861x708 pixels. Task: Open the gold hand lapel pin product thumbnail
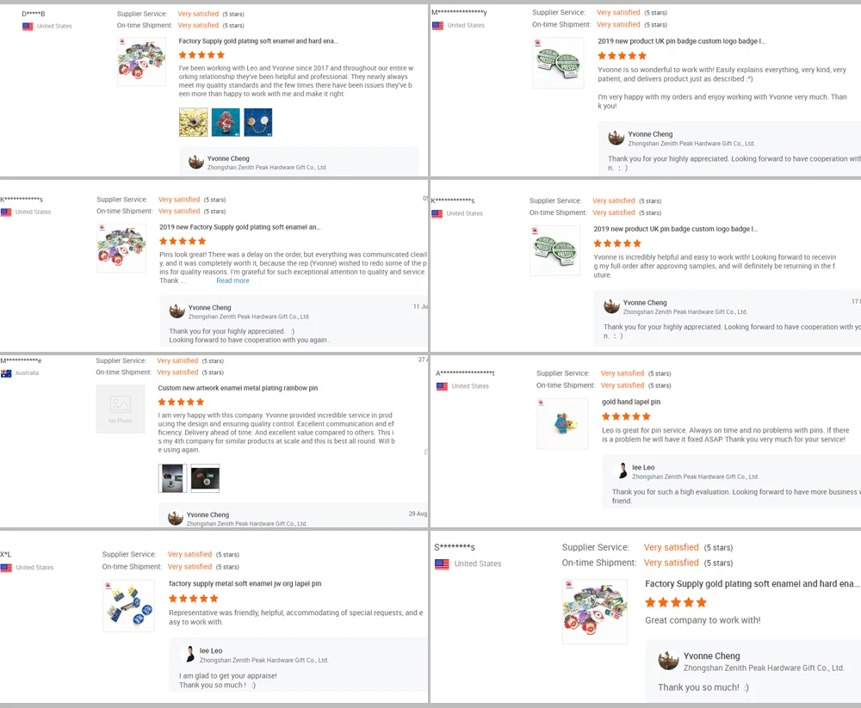pos(562,423)
